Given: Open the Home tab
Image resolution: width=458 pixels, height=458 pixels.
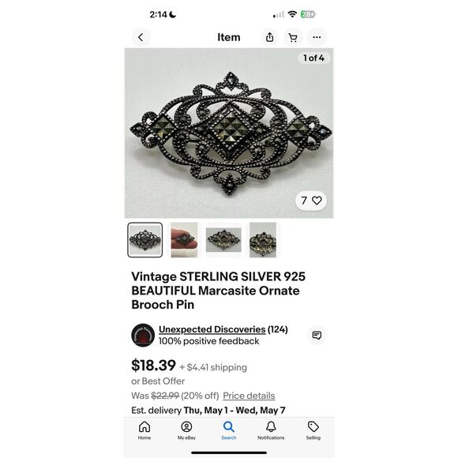Looking at the screenshot, I should tap(145, 430).
